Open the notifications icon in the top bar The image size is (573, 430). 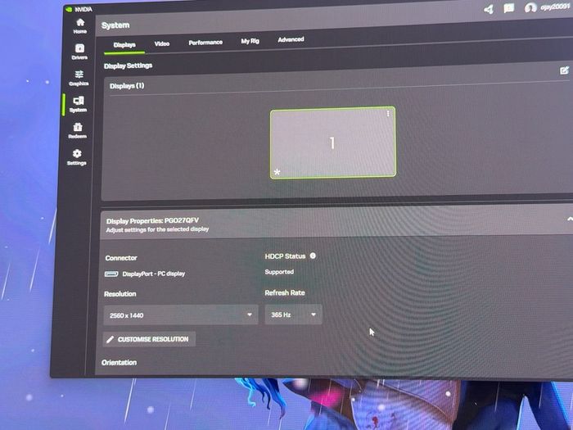508,8
